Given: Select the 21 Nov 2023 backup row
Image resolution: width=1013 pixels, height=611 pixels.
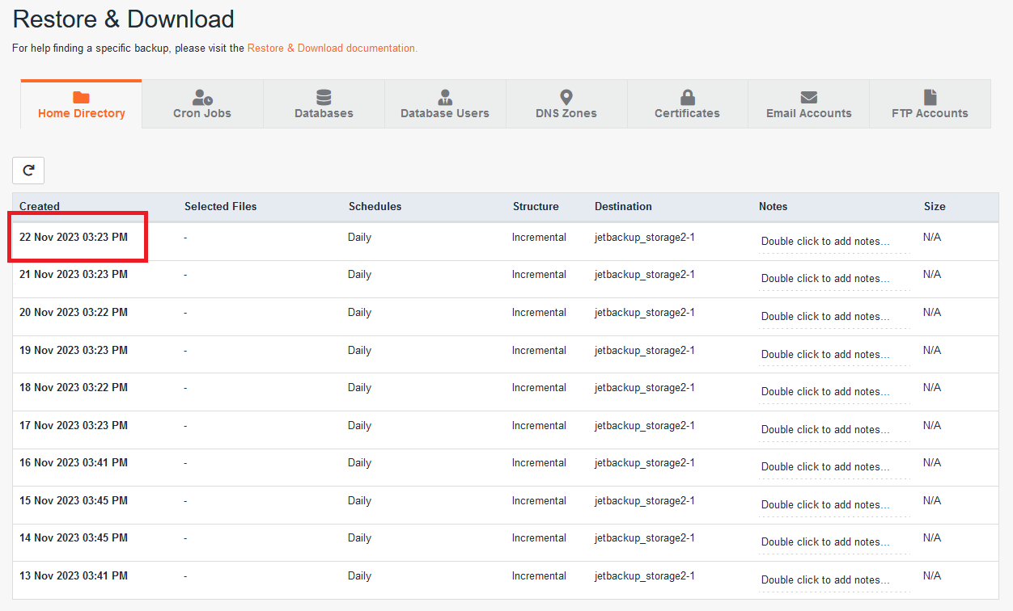Looking at the screenshot, I should [x=74, y=275].
